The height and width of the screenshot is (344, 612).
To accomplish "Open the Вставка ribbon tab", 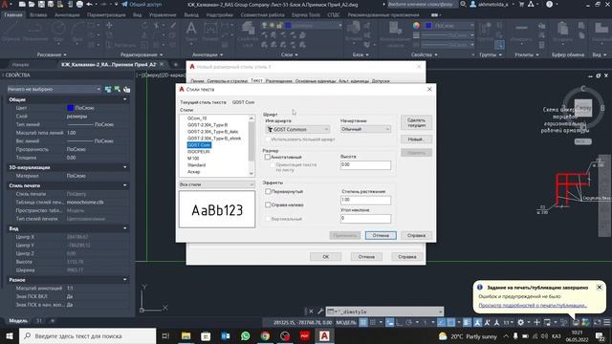I will 38,15.
